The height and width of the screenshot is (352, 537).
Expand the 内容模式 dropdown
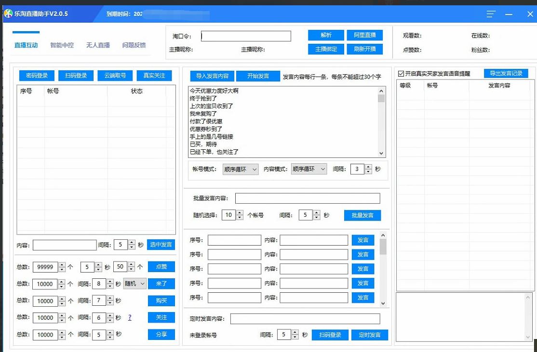click(309, 169)
